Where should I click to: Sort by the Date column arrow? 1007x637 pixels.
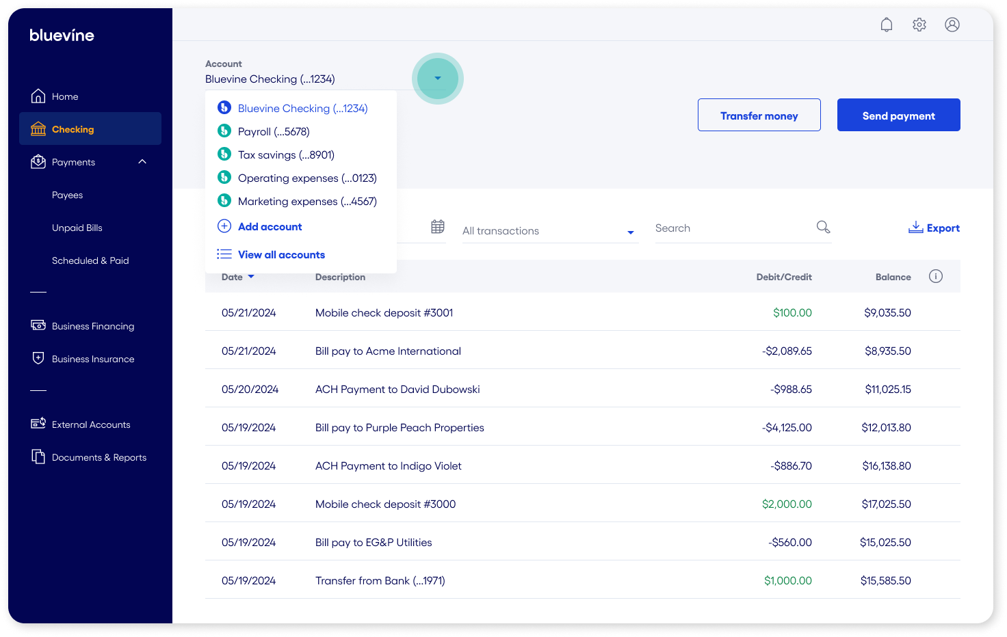(x=251, y=277)
